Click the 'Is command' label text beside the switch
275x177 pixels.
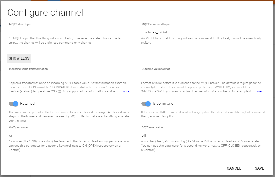pos(163,104)
